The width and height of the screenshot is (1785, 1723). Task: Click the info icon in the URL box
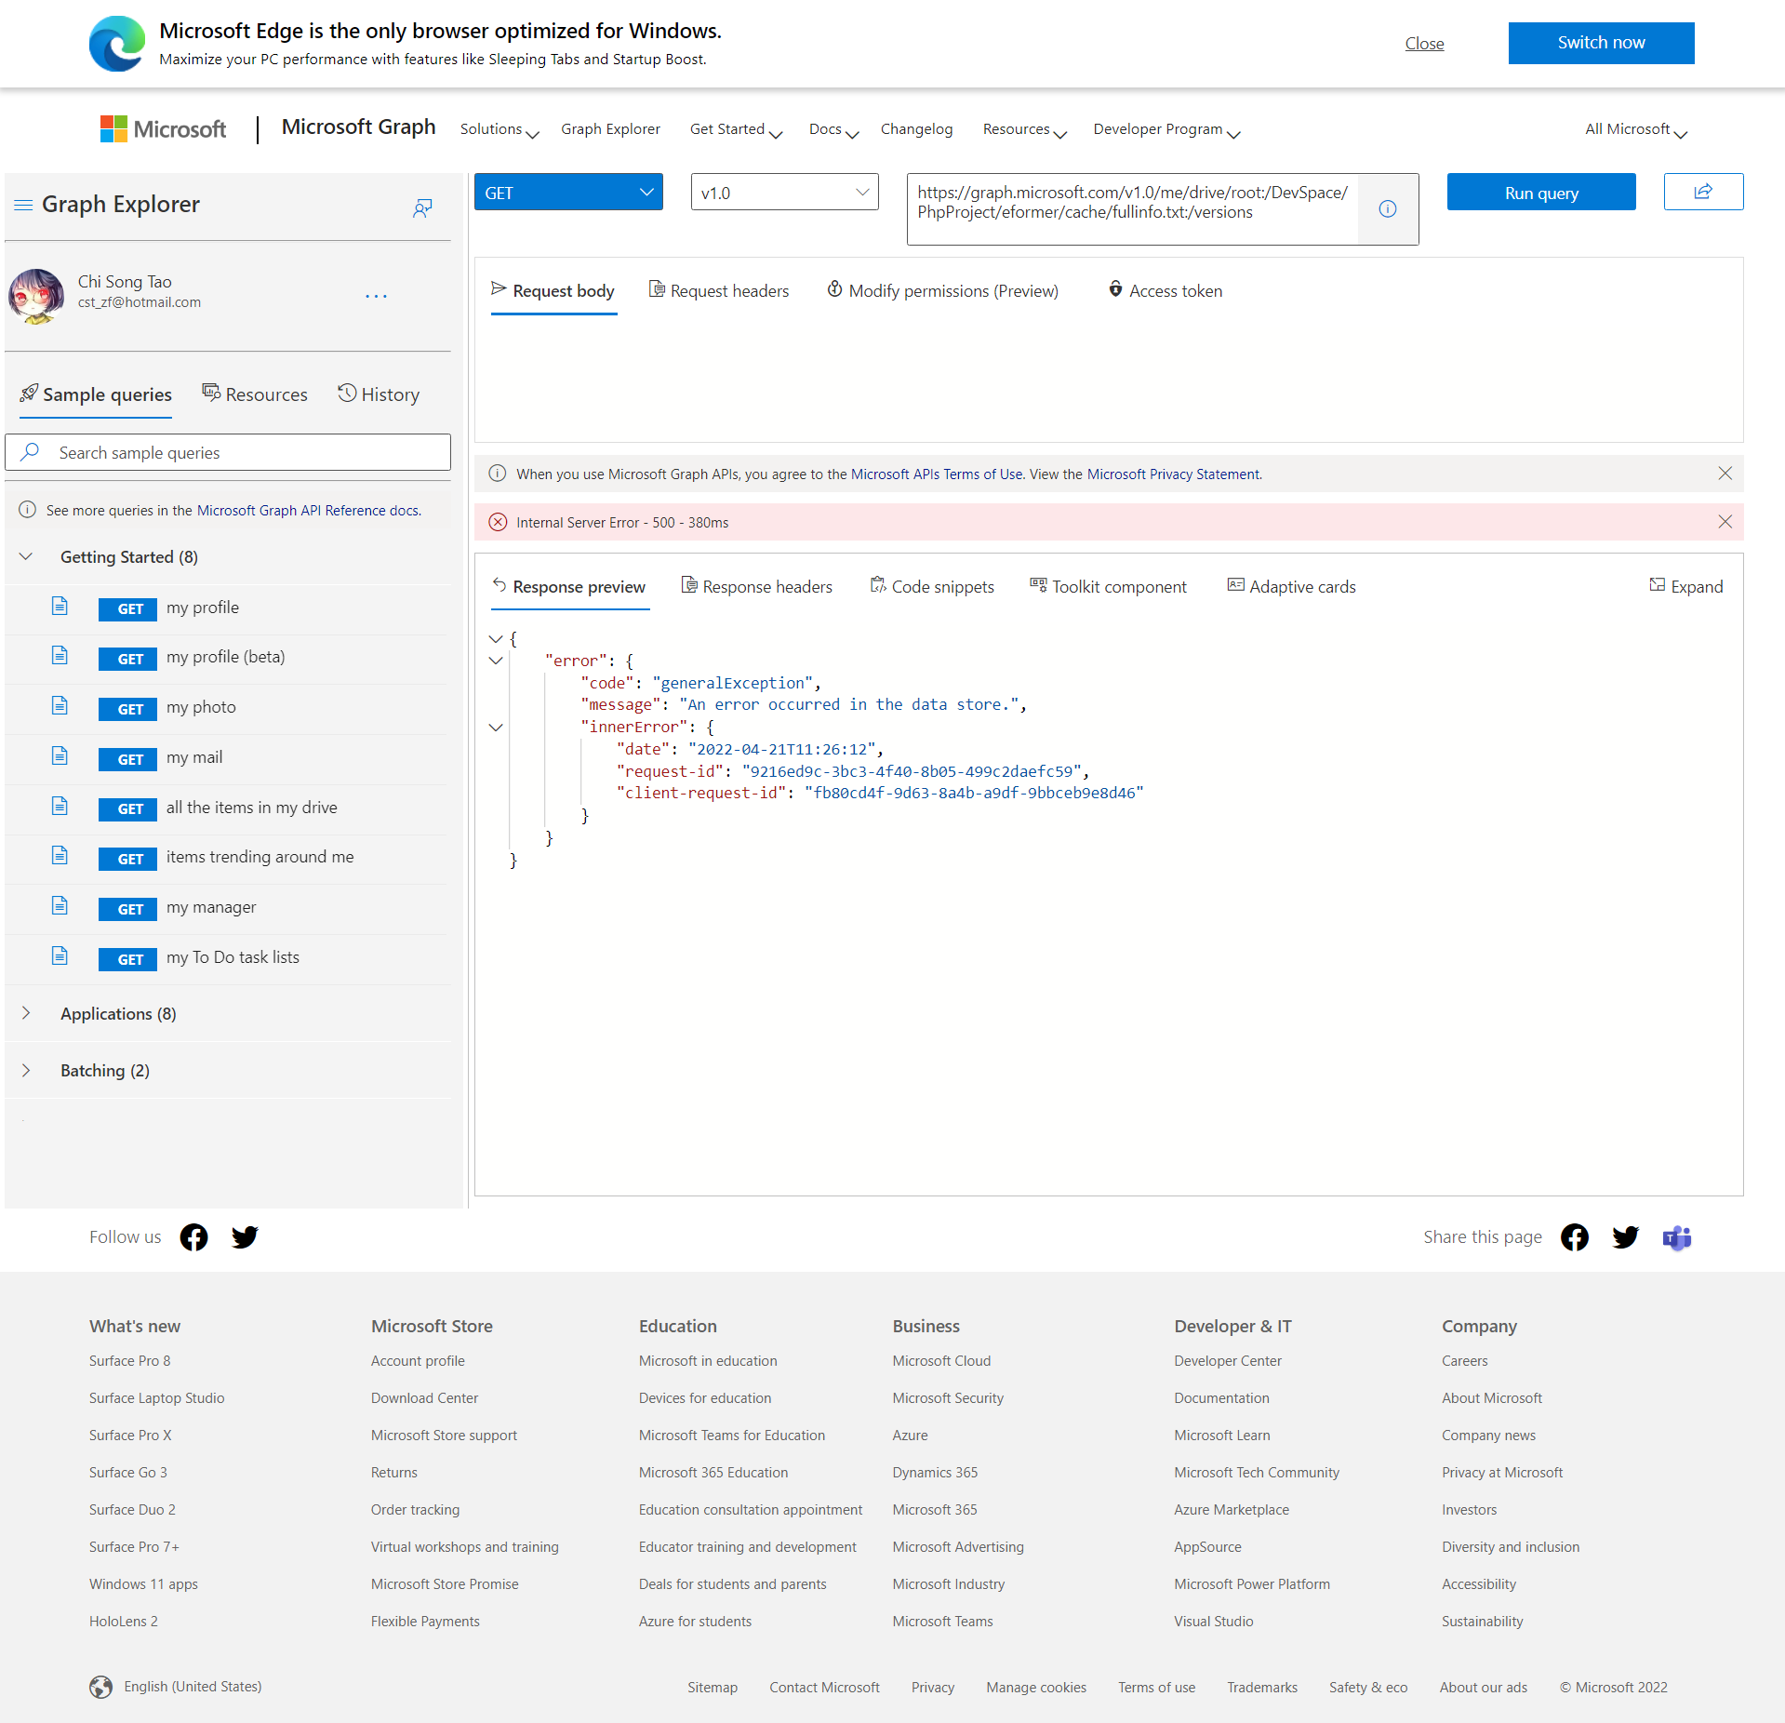(x=1387, y=209)
